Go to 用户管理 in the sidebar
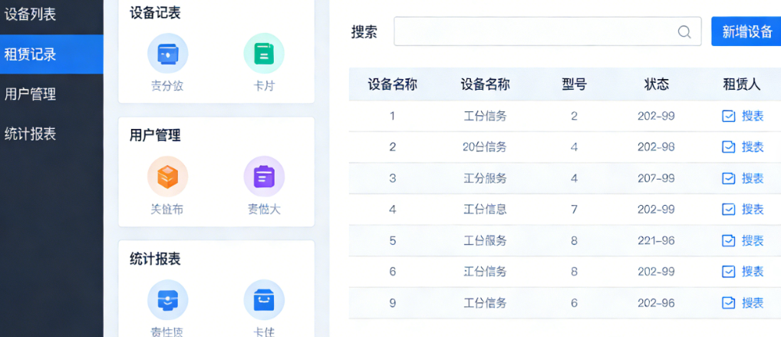This screenshot has height=337, width=781. (31, 94)
